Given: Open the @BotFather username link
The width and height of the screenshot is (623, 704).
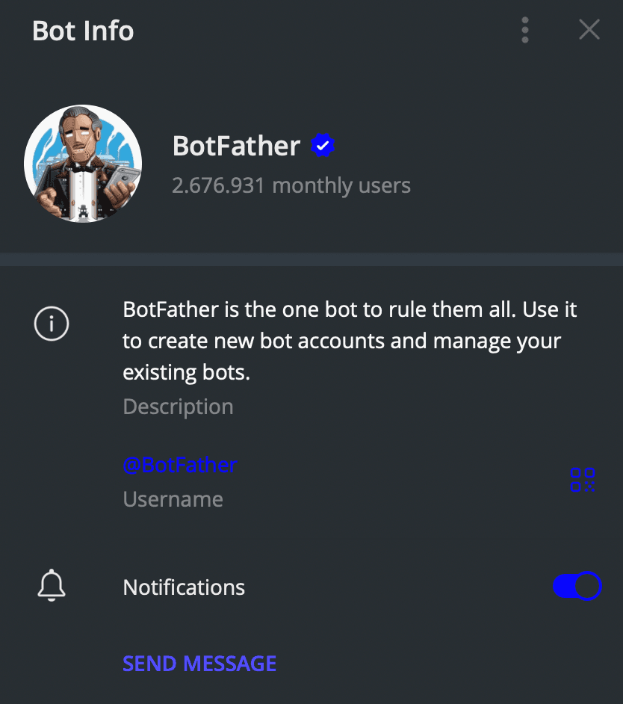Looking at the screenshot, I should [179, 465].
